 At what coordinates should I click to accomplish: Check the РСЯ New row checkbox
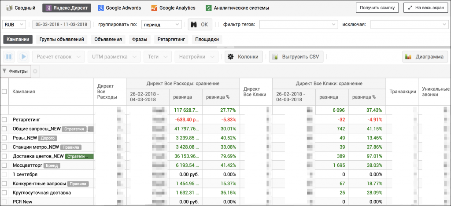tap(4, 202)
